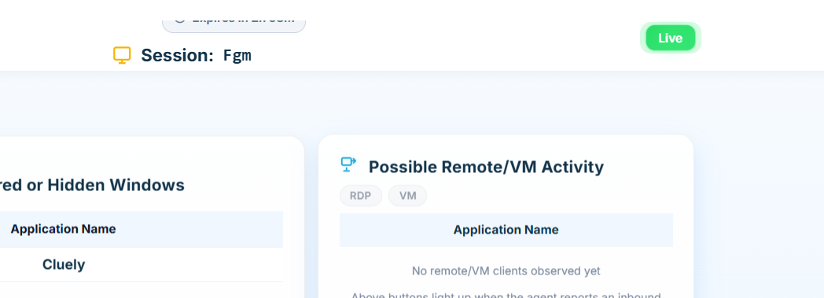
Task: Click Application Name header above Cluely
Action: coord(63,229)
